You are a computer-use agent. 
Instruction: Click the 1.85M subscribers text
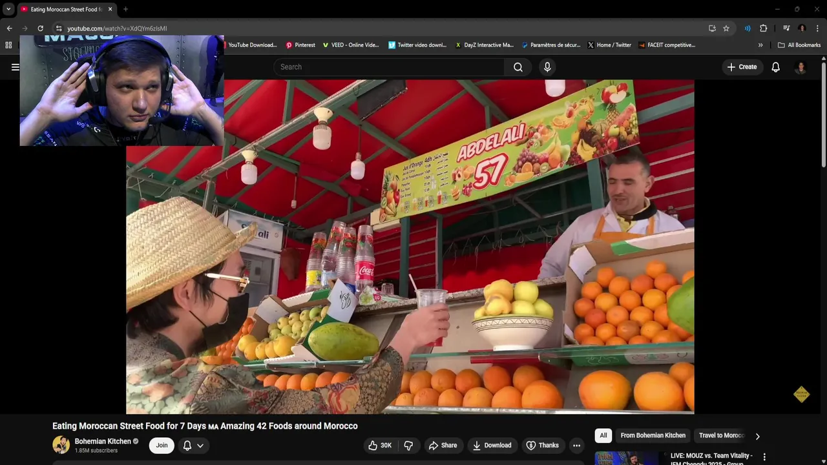[x=96, y=451]
